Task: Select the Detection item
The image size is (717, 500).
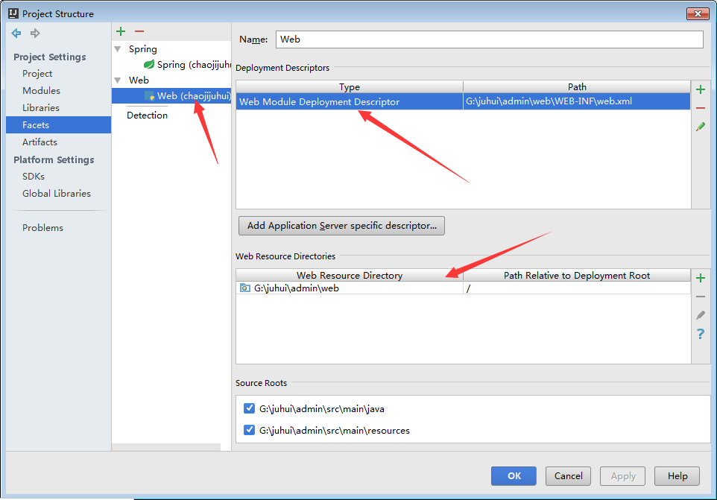Action: click(x=148, y=115)
